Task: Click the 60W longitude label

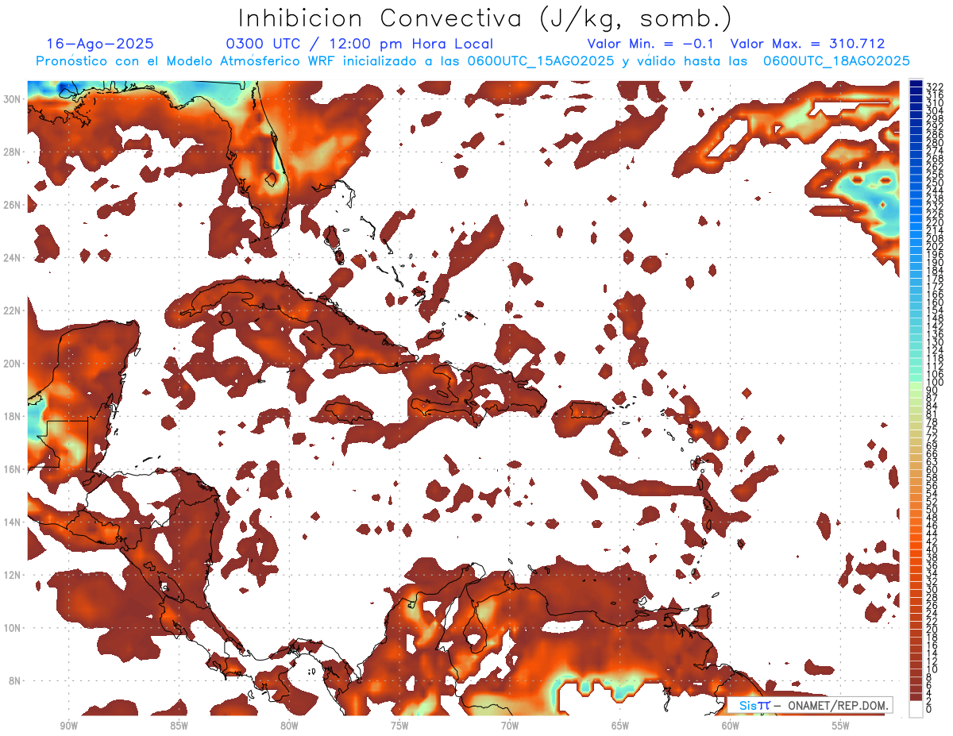Action: coord(731,726)
